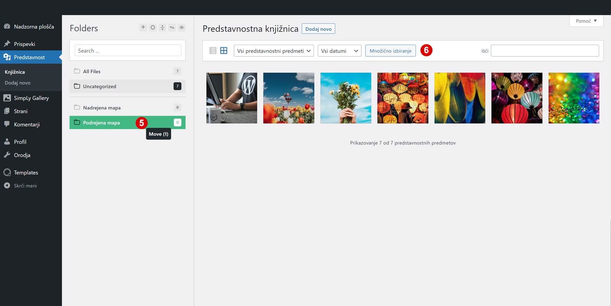Toggle the eye visibility icon in Folders
The image size is (611, 306).
[x=182, y=27]
